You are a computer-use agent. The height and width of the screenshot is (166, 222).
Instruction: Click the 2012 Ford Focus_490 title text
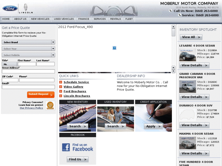coord(75,27)
